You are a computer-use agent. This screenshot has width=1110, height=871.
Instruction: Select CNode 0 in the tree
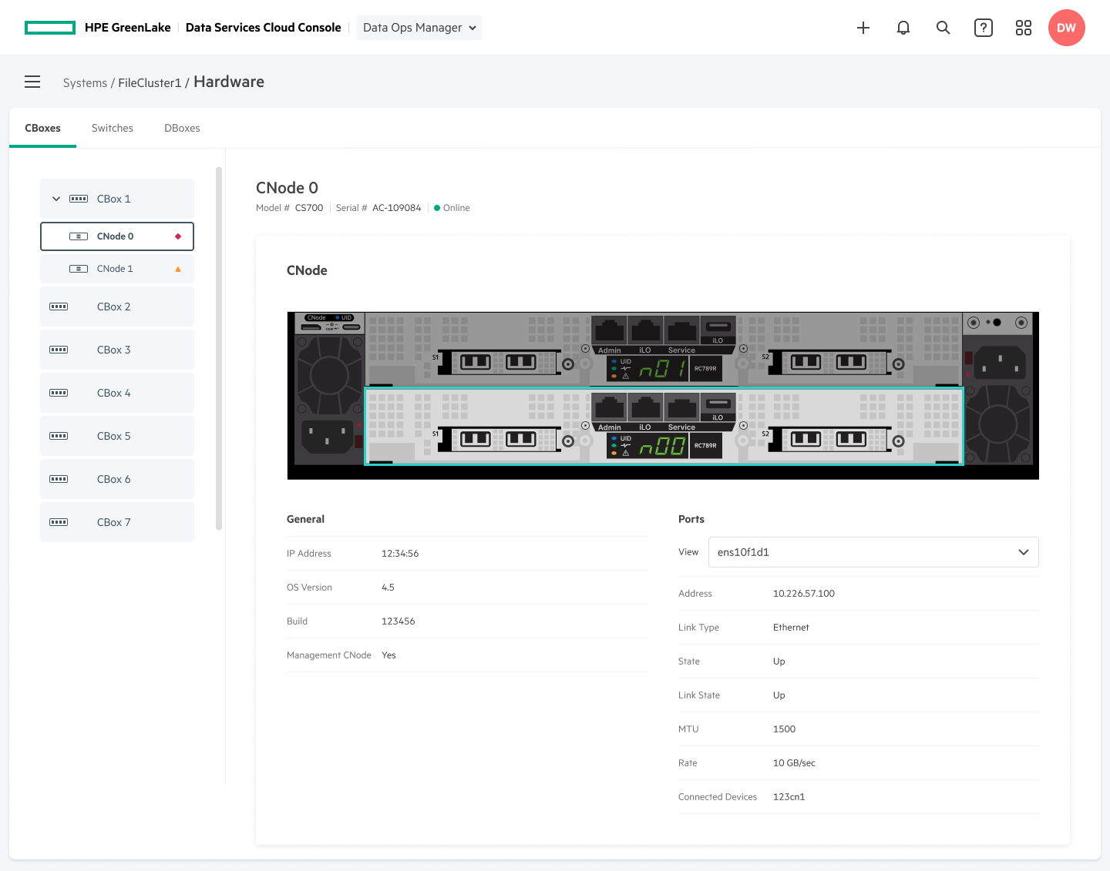[x=117, y=236]
